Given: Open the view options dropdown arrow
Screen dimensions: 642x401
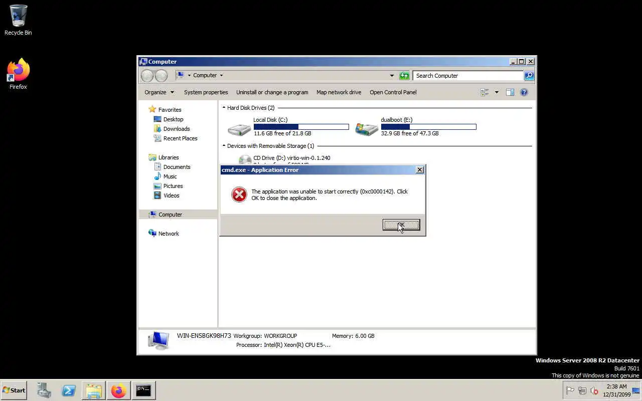Looking at the screenshot, I should [x=497, y=92].
